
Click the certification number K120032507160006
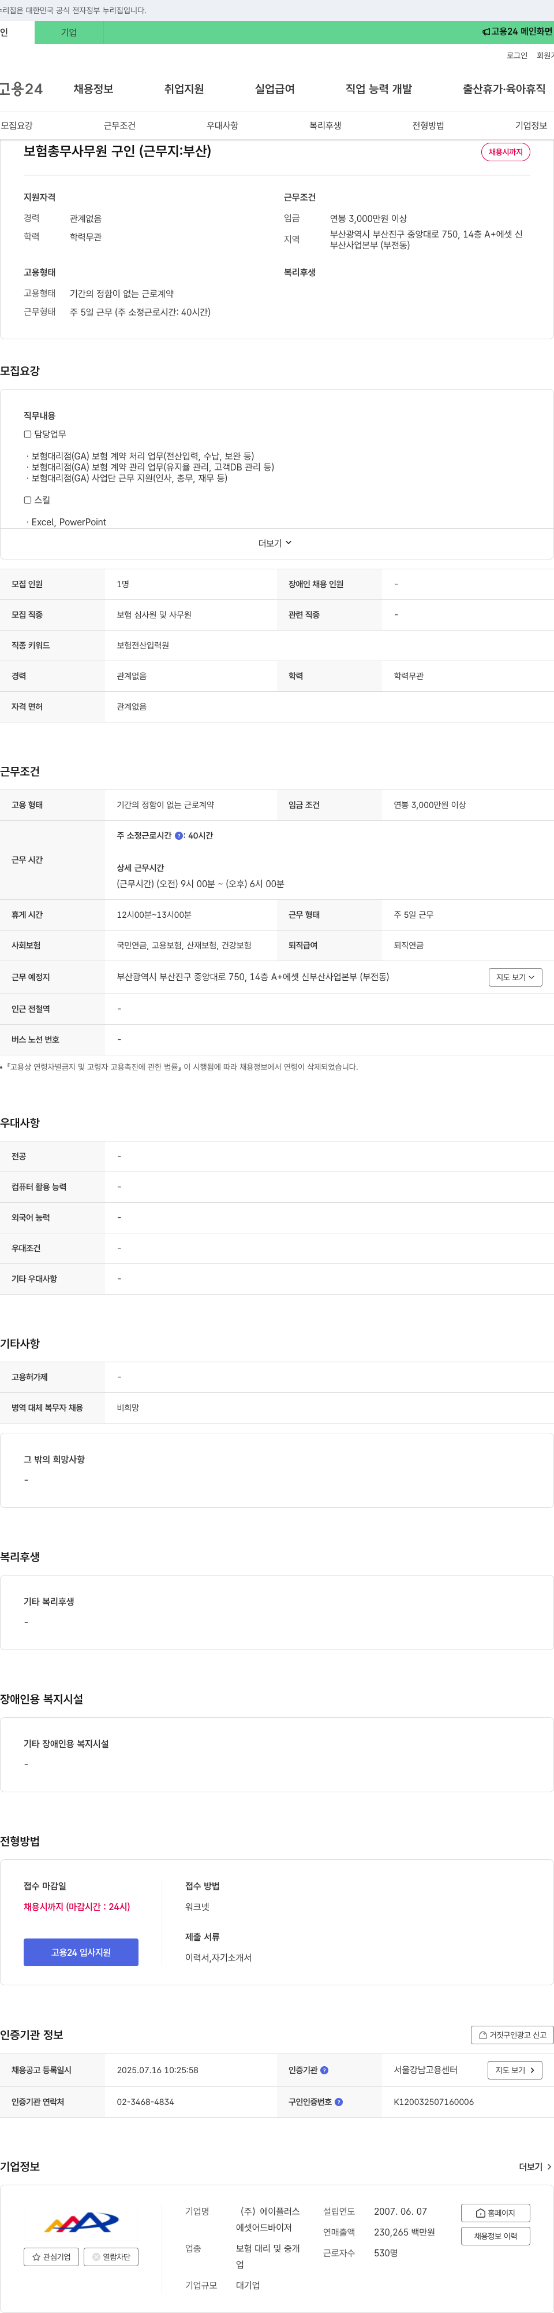point(434,2102)
